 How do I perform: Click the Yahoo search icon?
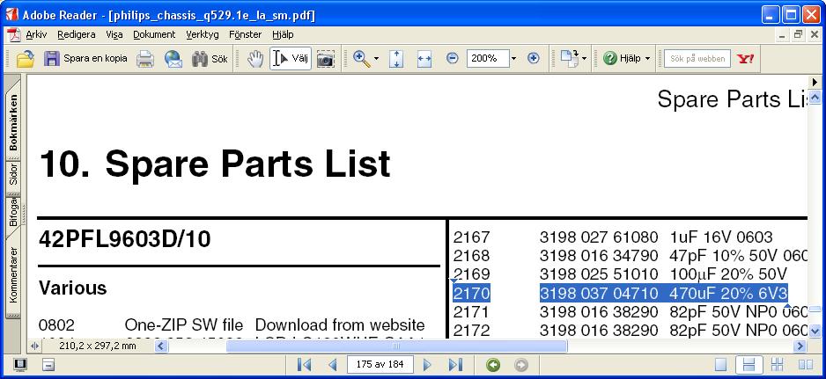[x=745, y=59]
